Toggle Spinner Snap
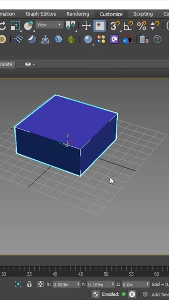 point(154,25)
